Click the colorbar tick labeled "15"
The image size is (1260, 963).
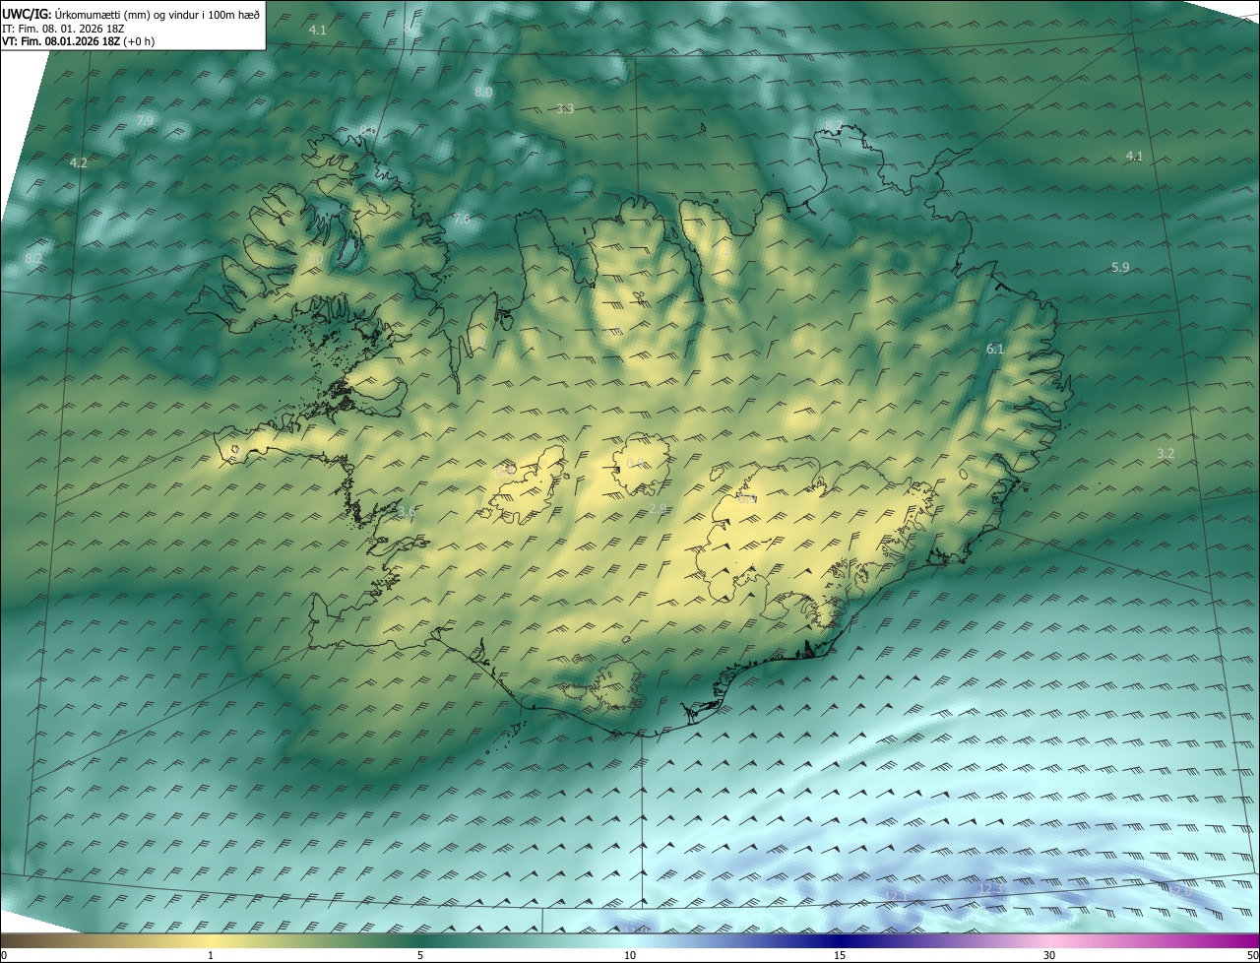[840, 955]
